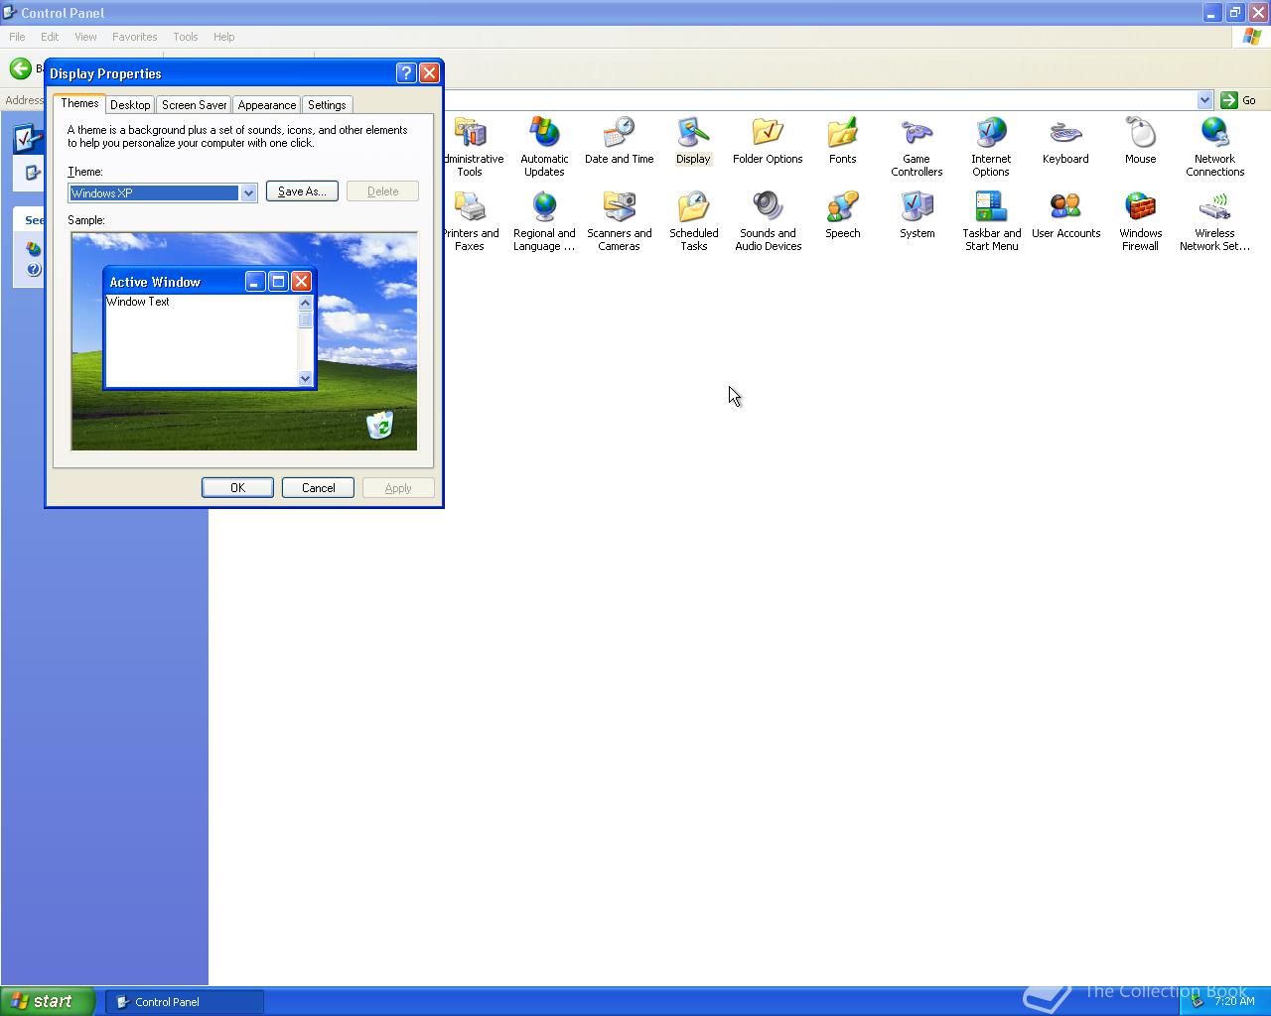Click Cancel in Display Properties
The height and width of the screenshot is (1016, 1271).
point(318,487)
